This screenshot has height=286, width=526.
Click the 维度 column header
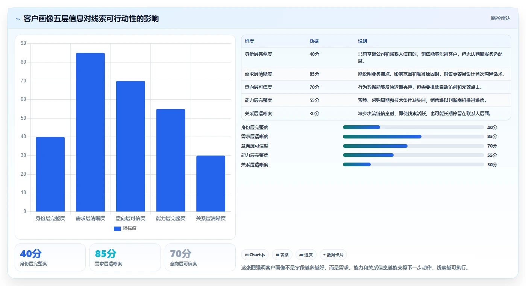[x=249, y=41]
